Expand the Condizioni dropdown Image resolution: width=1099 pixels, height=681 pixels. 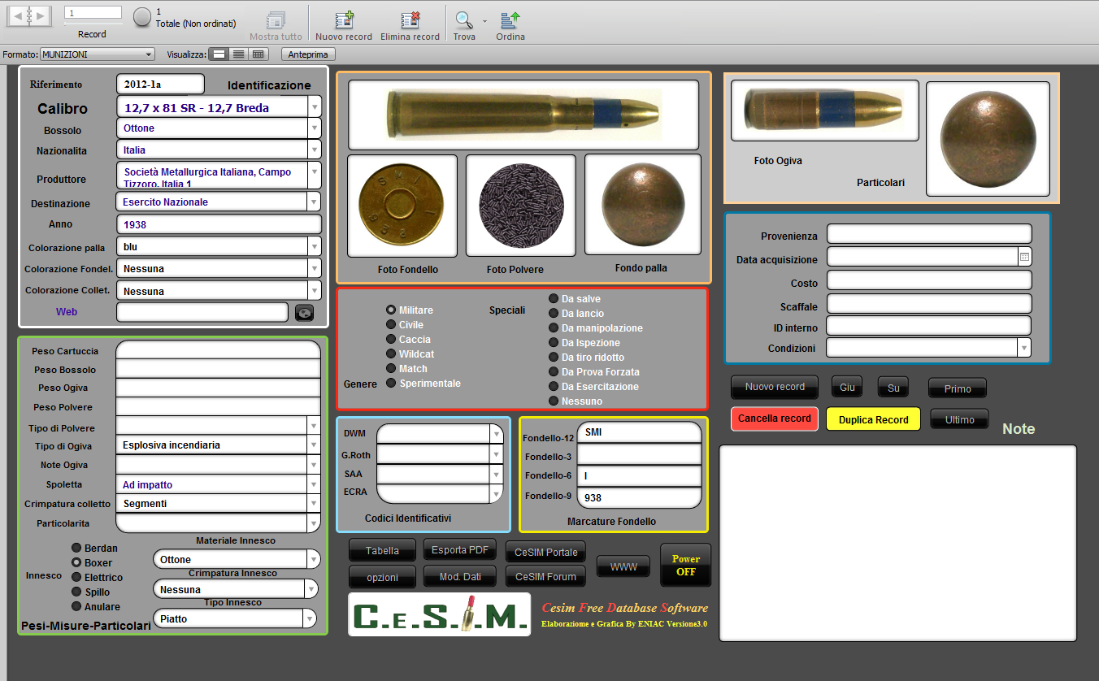[1023, 348]
